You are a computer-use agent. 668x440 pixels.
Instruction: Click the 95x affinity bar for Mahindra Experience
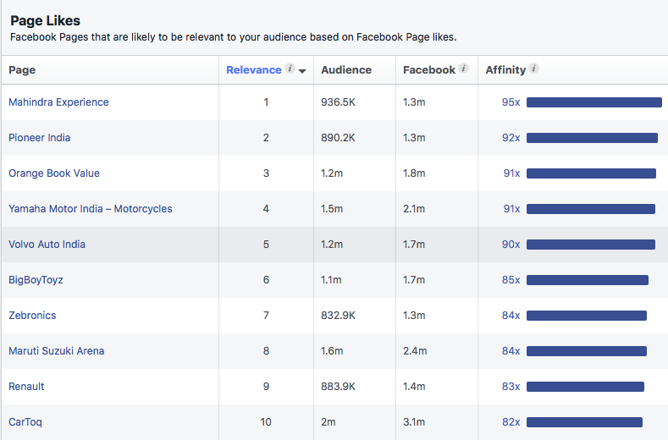(x=593, y=102)
